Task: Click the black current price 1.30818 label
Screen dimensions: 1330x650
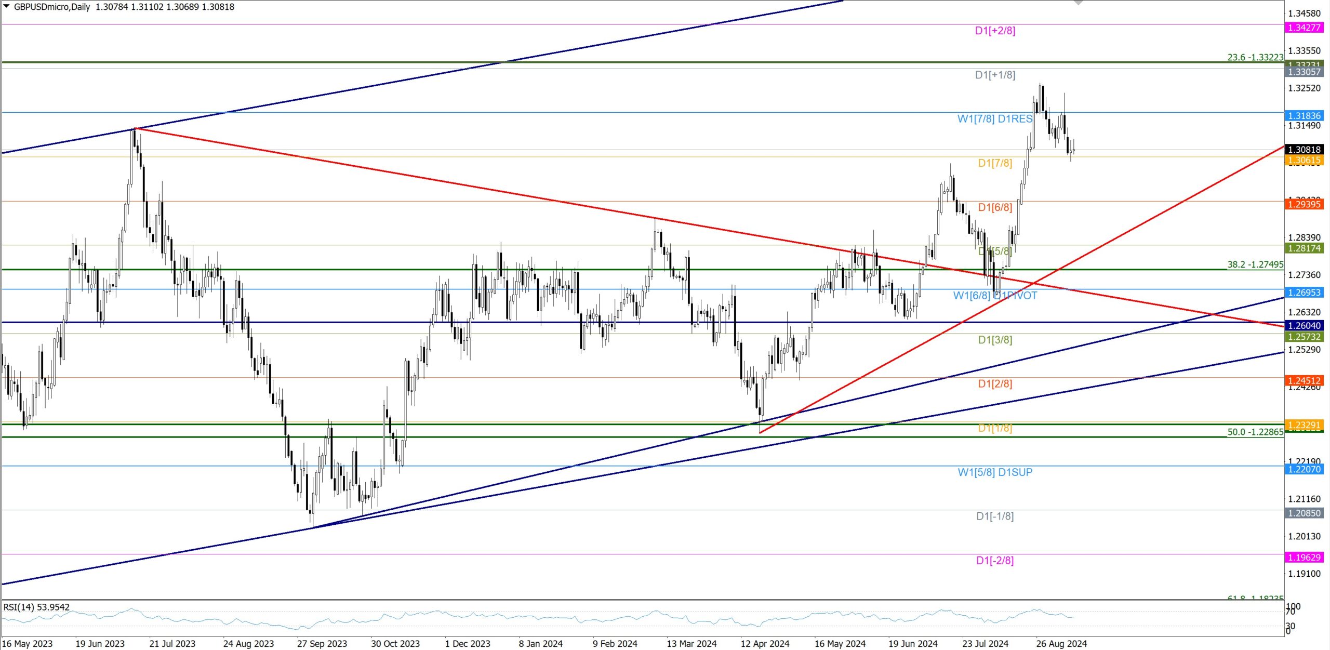Action: pyautogui.click(x=1304, y=150)
